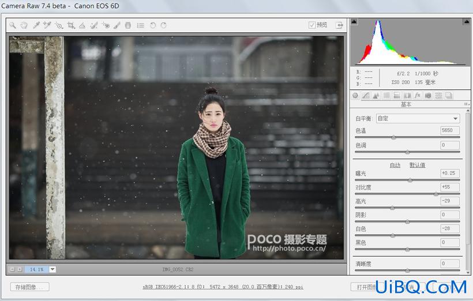Click the 存储图像 save image button
The height and width of the screenshot is (301, 473).
click(x=30, y=287)
